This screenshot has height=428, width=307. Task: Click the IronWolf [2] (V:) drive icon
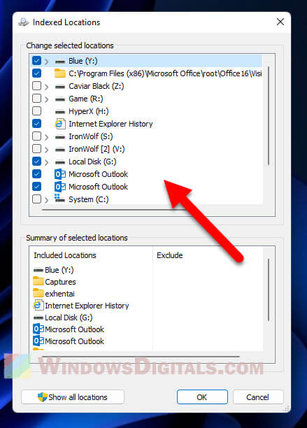pos(60,150)
